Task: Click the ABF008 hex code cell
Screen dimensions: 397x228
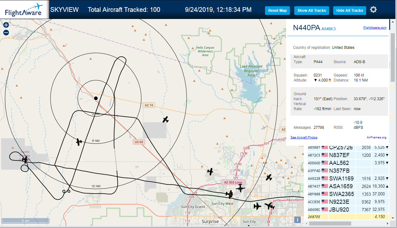Action: coord(314,194)
